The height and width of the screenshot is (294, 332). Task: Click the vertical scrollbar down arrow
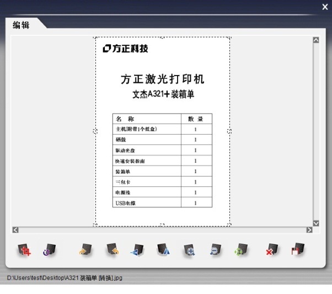(x=316, y=223)
